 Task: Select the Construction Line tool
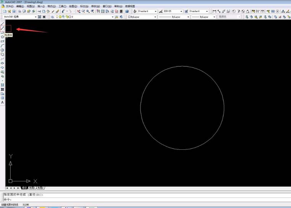pyautogui.click(x=2, y=28)
